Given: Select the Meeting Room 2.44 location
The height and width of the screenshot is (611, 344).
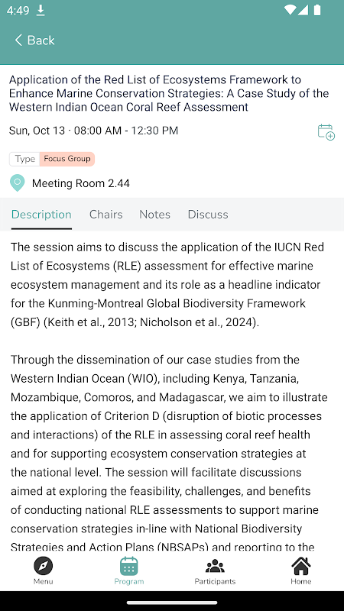Looking at the screenshot, I should (x=81, y=183).
